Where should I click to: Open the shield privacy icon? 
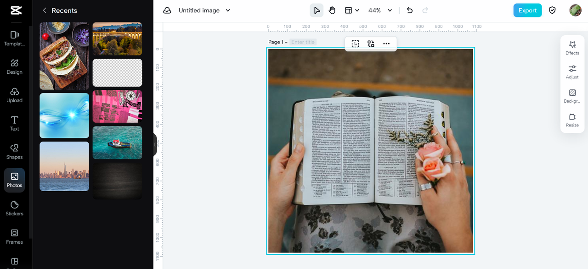(x=553, y=11)
